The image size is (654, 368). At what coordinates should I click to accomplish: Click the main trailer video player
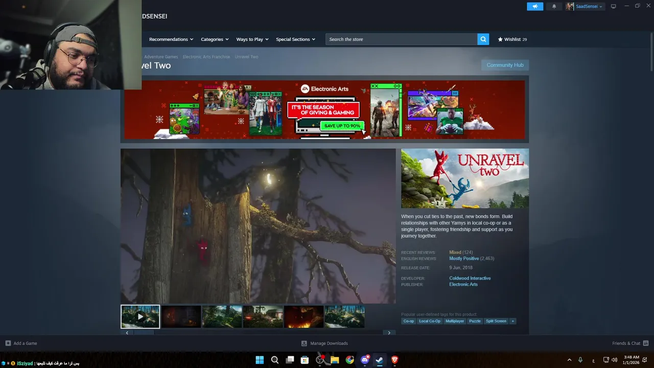click(258, 226)
